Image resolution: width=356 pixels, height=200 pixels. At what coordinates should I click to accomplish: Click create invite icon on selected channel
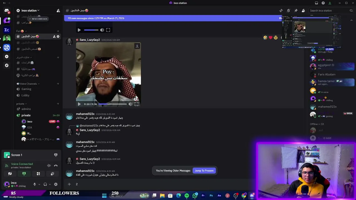click(54, 36)
